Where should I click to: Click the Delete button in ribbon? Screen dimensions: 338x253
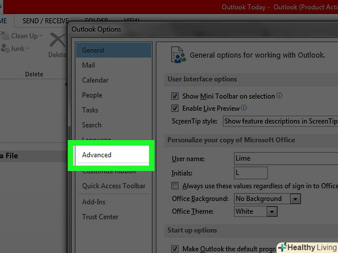click(58, 45)
